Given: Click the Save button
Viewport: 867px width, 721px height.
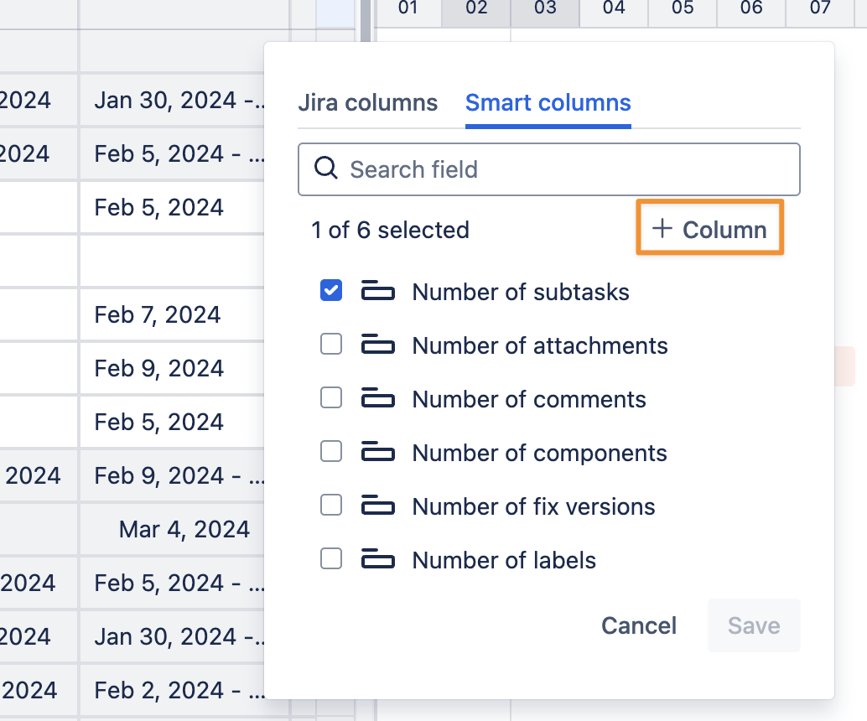Looking at the screenshot, I should tap(754, 625).
